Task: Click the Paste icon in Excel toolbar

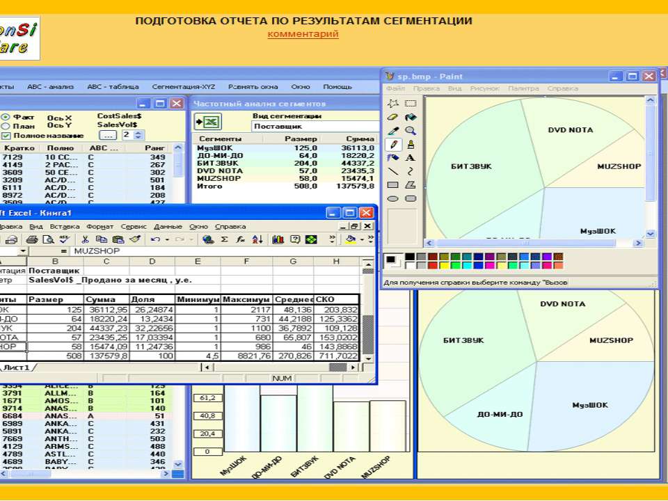Action: [118, 239]
